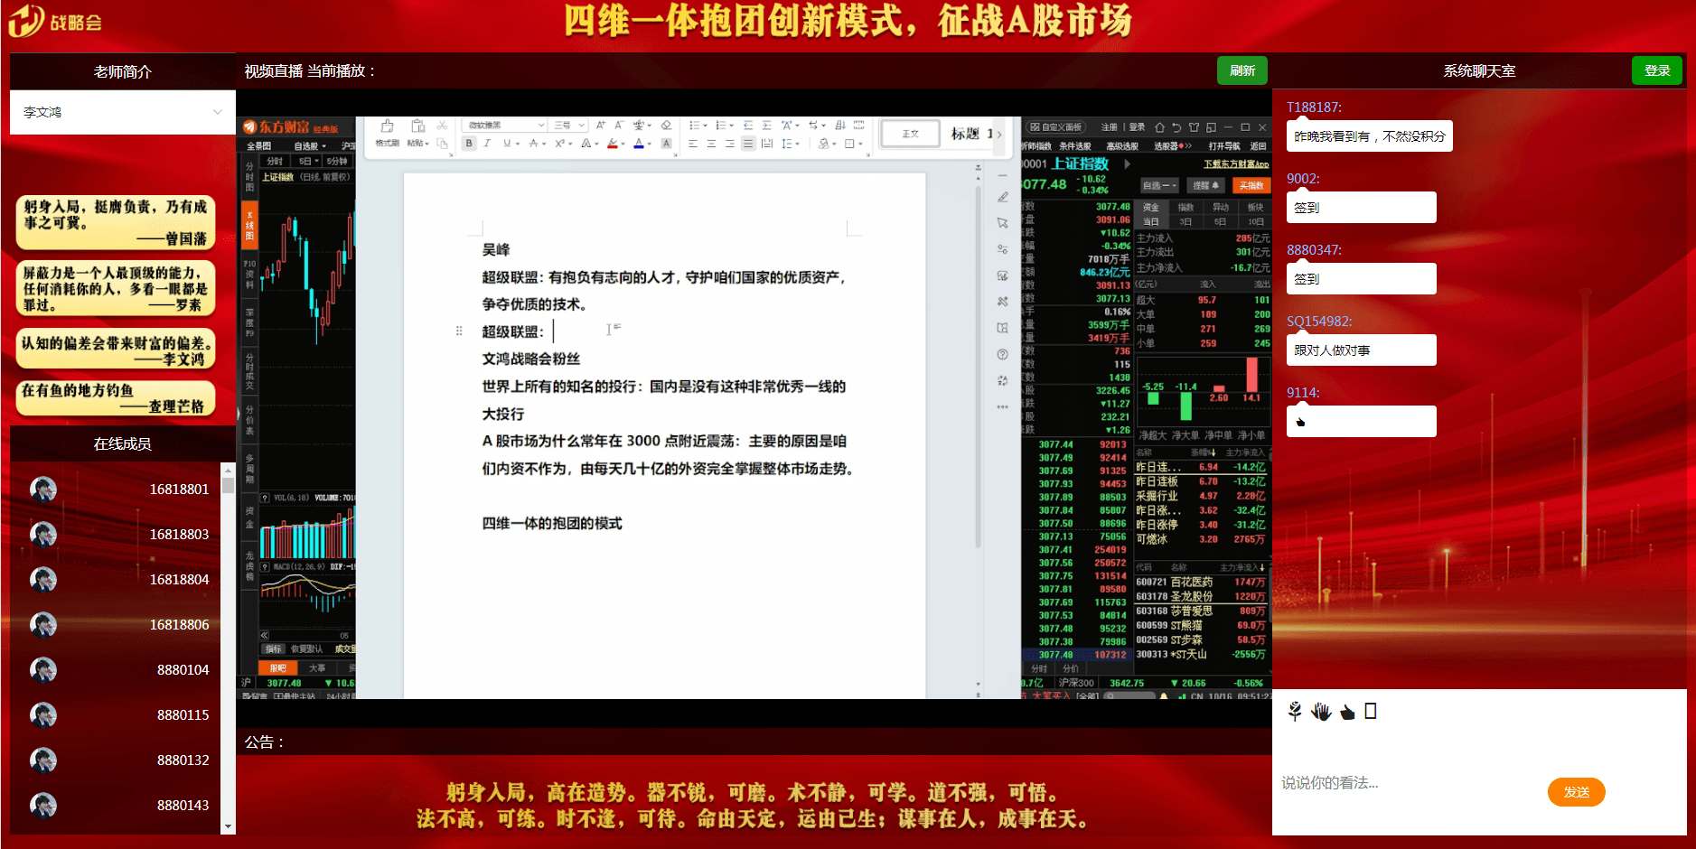Toggle bold formatting in the document toolbar

tap(469, 143)
